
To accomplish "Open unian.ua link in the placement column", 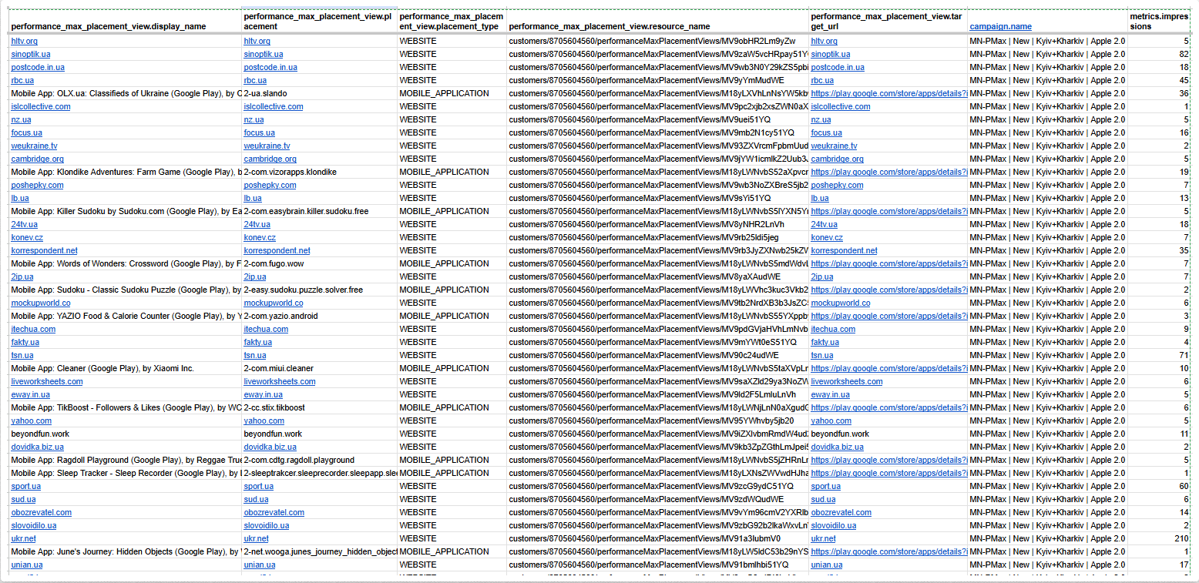I will 259,565.
